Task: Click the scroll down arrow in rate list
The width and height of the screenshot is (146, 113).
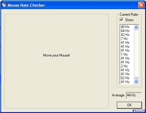Action: pyautogui.click(x=136, y=81)
